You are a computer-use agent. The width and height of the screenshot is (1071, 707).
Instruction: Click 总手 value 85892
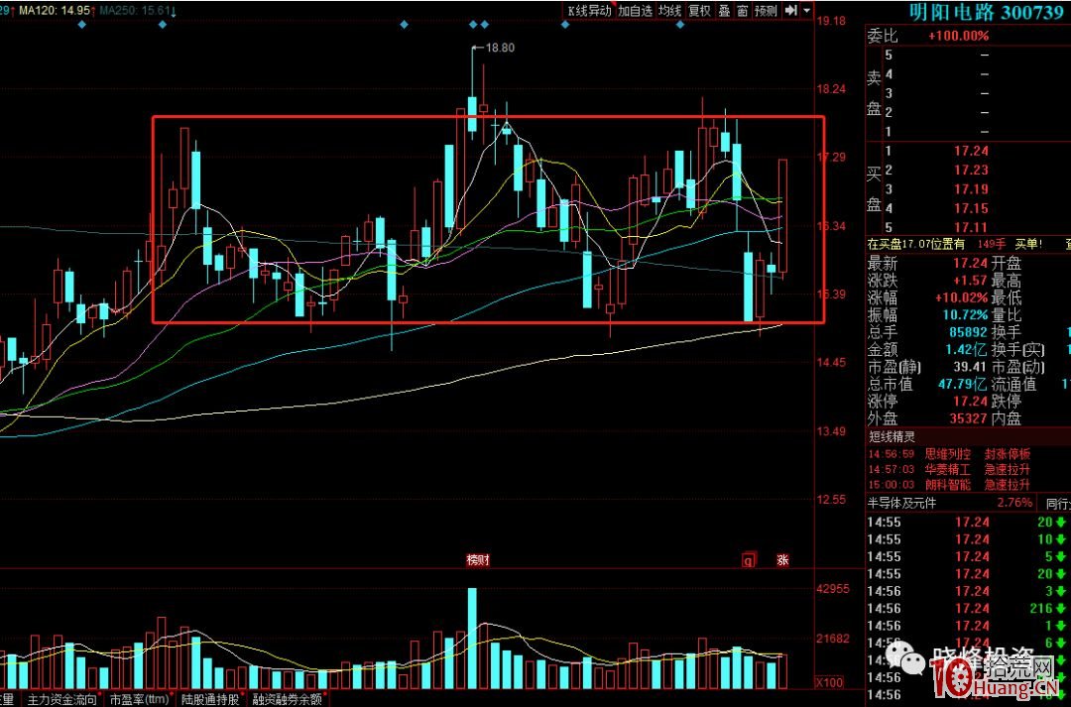click(x=968, y=332)
